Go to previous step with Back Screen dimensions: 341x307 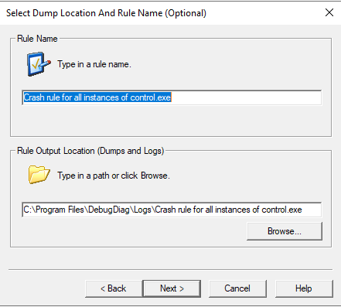coord(114,288)
